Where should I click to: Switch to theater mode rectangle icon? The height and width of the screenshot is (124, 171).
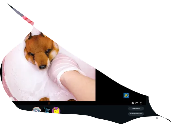pos(137,103)
